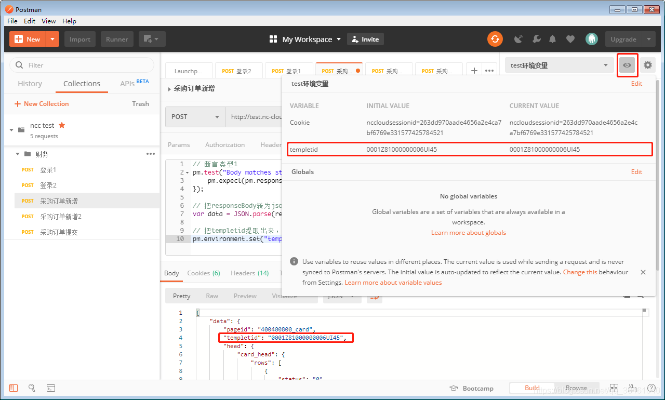
Task: Open the test环境变量 environment dropdown
Action: pyautogui.click(x=559, y=65)
